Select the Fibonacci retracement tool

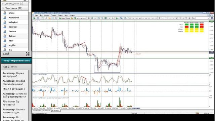click(x=180, y=18)
